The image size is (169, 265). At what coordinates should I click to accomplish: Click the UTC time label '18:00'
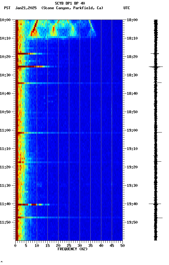(132, 20)
